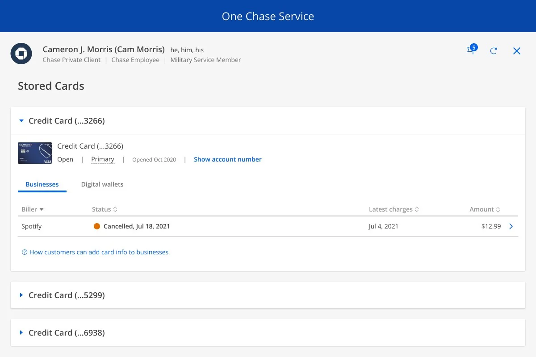This screenshot has width=536, height=357.
Task: Select the Spotify biller name
Action: [x=31, y=226]
